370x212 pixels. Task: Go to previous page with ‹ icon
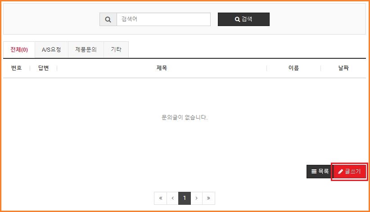pyautogui.click(x=172, y=198)
